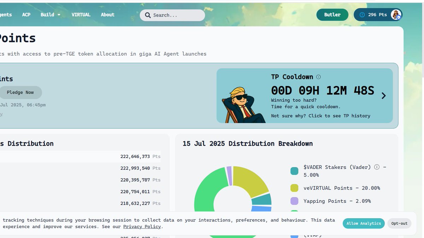Click the 296 Pts info icon
Image resolution: width=424 pixels, height=238 pixels.
[x=362, y=15]
